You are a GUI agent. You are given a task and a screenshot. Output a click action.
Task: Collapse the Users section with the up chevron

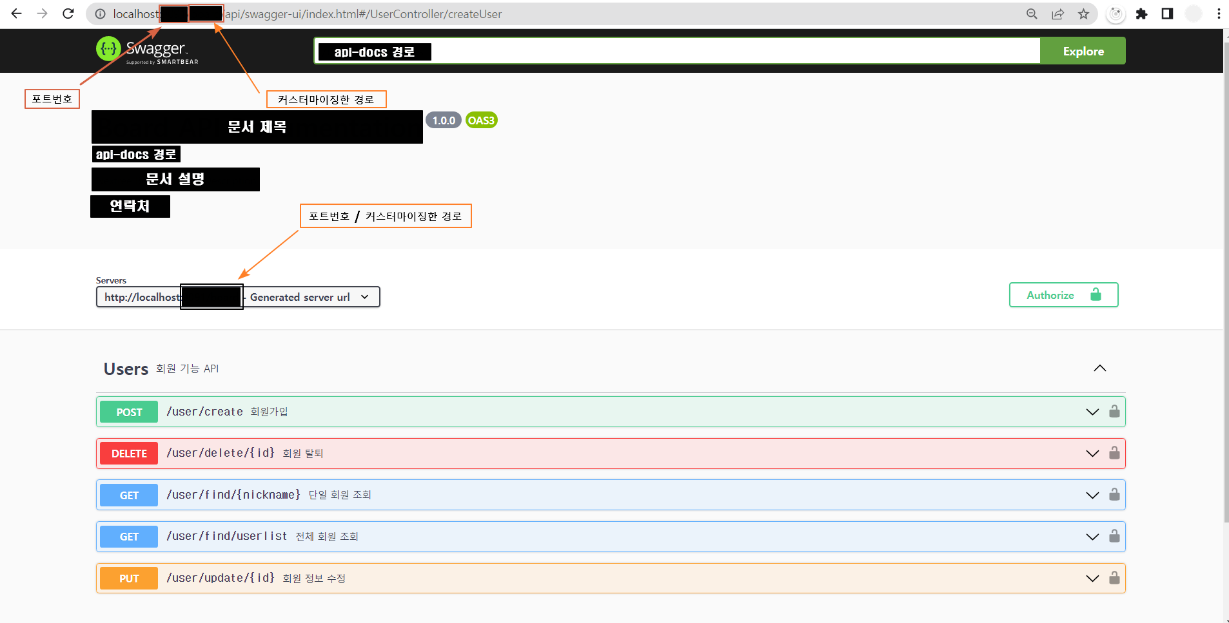[1100, 368]
